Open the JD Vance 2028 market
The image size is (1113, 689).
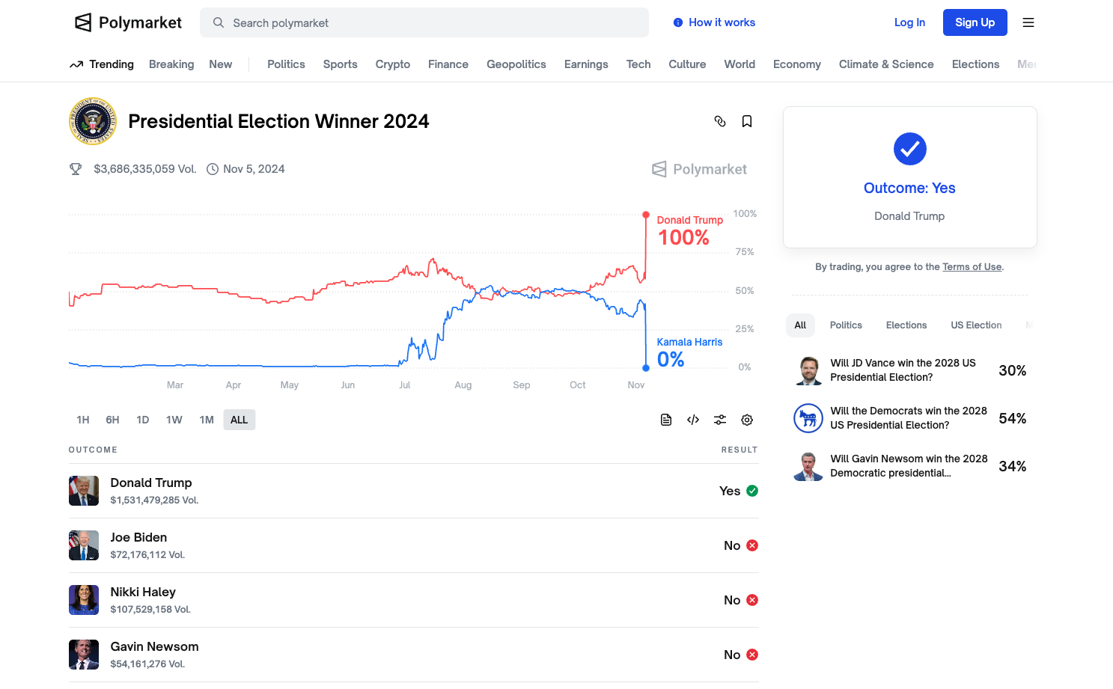click(x=903, y=370)
